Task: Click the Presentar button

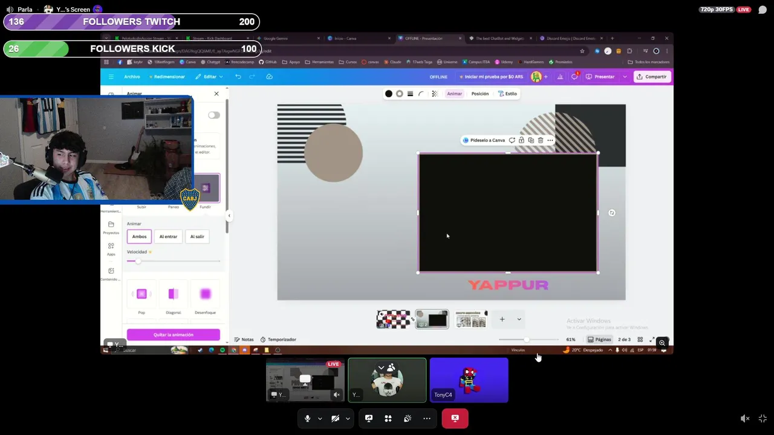Action: pos(601,77)
